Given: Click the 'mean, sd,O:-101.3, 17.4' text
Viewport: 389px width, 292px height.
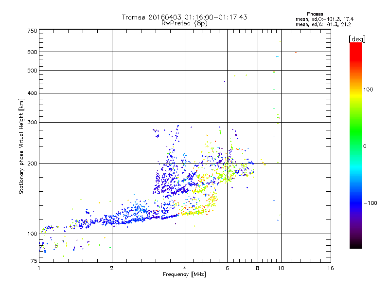Looking at the screenshot, I should (x=324, y=19).
